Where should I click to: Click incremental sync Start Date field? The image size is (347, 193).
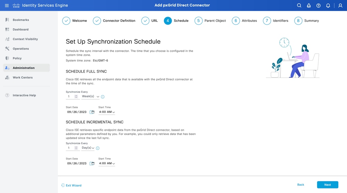click(77, 163)
